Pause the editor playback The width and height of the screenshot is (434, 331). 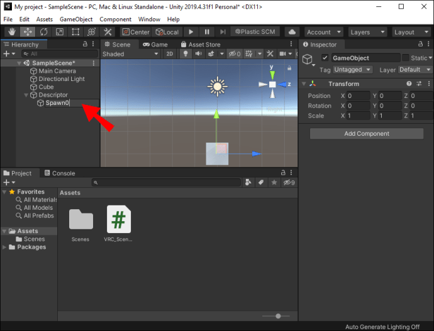pos(207,32)
